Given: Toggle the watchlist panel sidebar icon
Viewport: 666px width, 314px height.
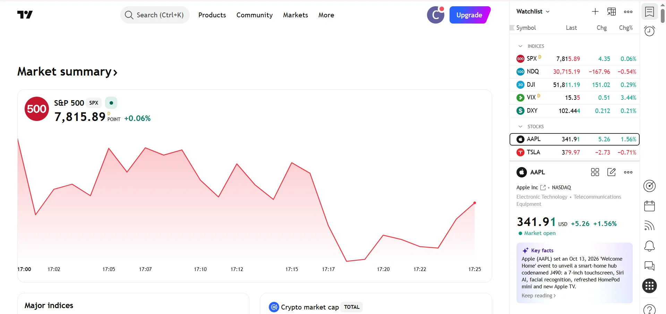Looking at the screenshot, I should point(649,12).
